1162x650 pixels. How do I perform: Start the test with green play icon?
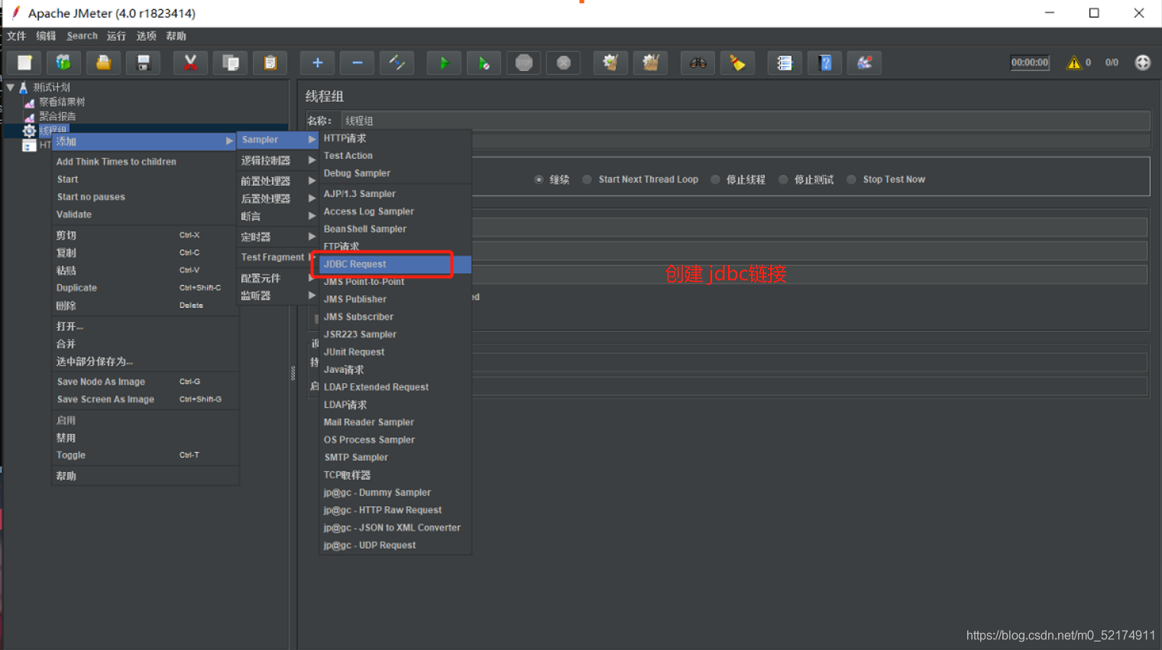[x=444, y=63]
